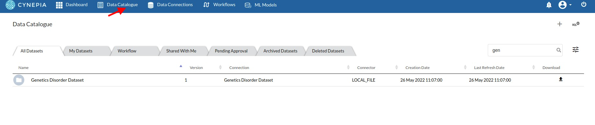Click the search magnifier icon
This screenshot has width=595, height=125.
[559, 50]
